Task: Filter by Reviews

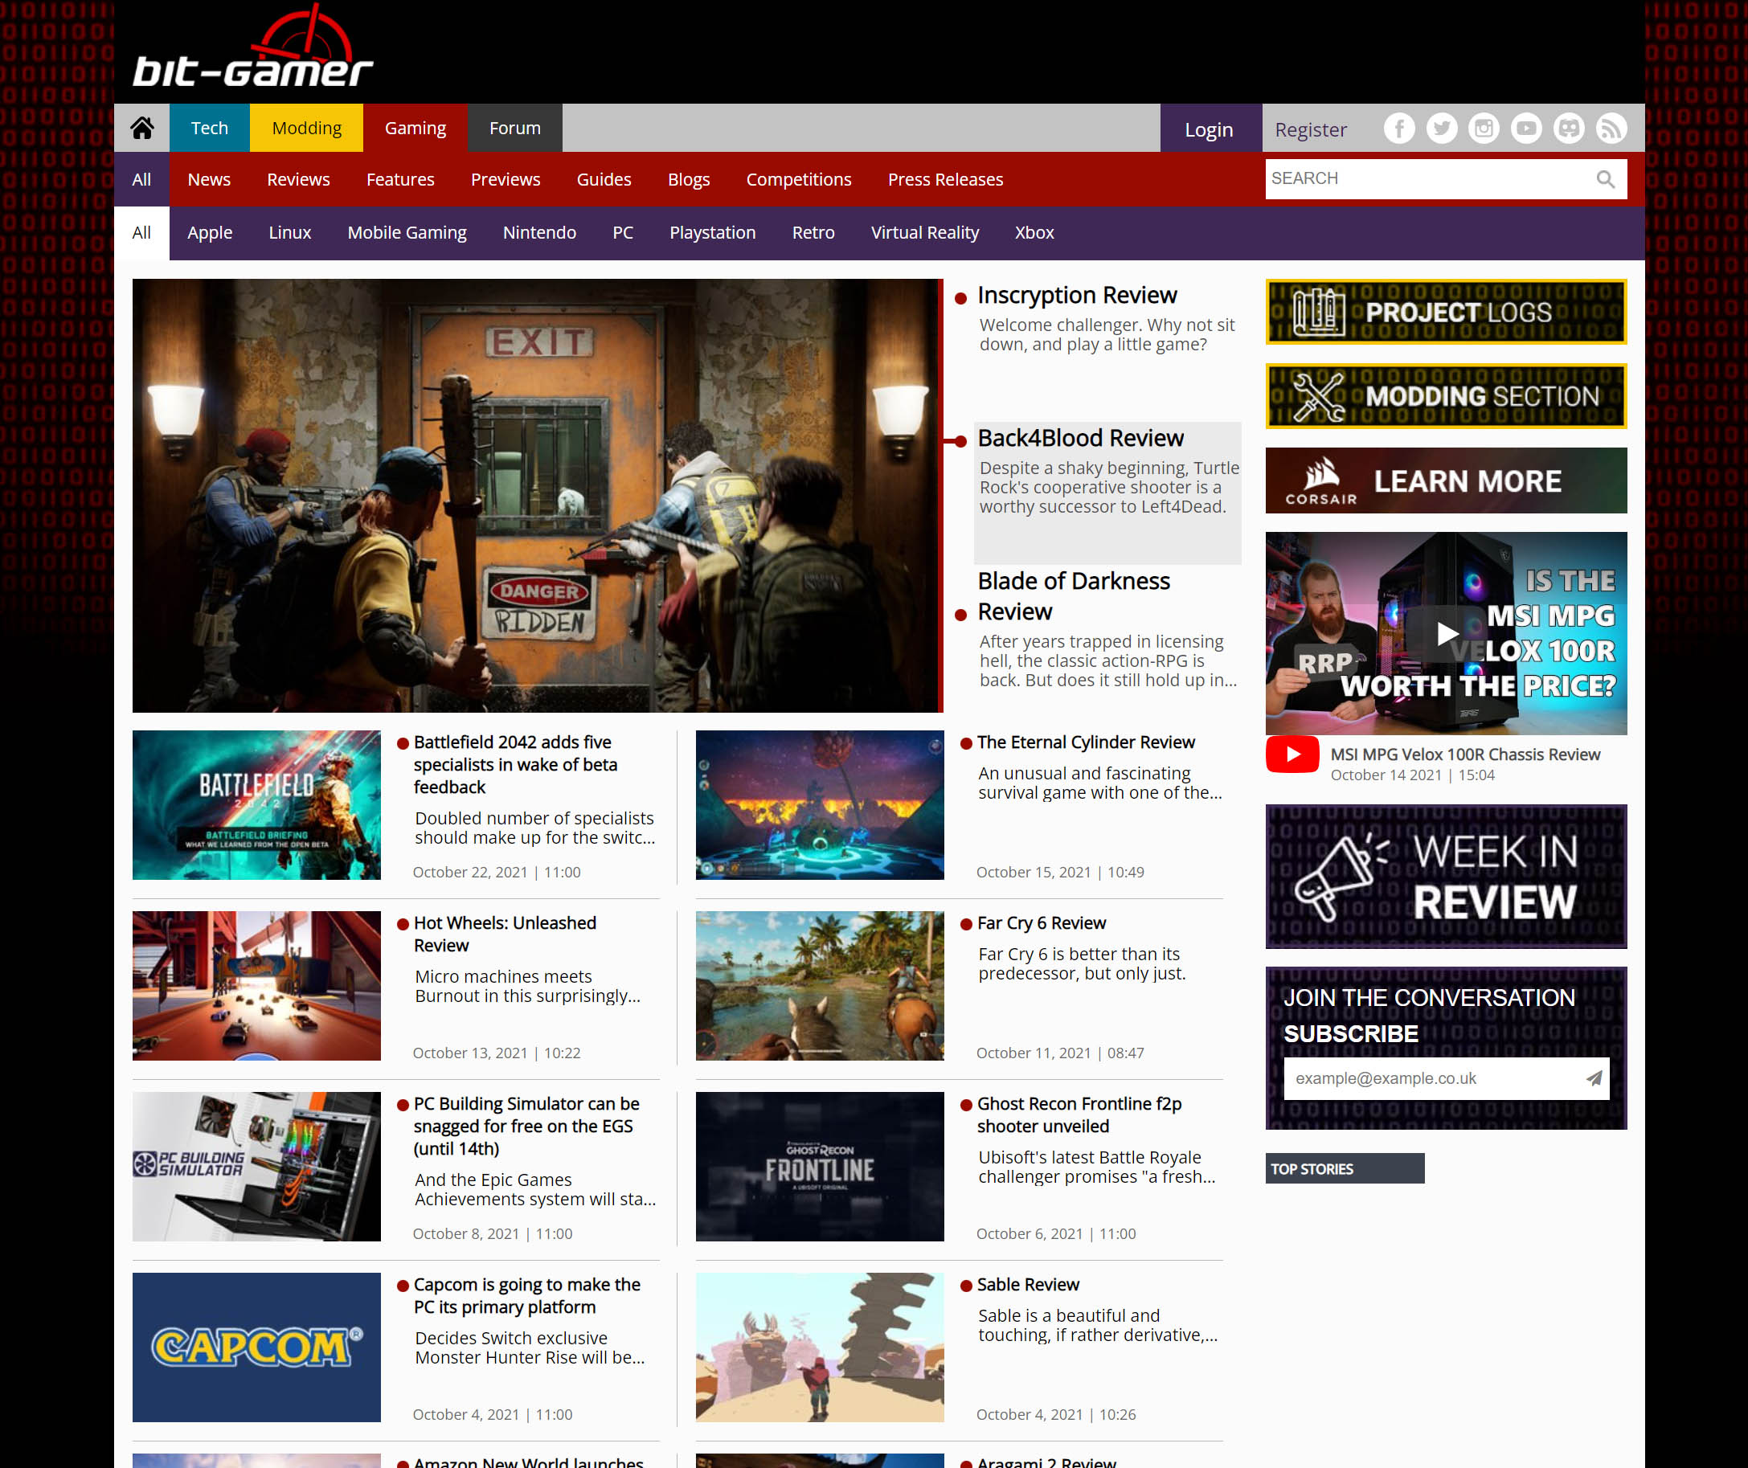Action: click(298, 179)
